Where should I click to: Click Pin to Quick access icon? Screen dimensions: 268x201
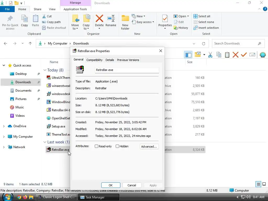[x=10, y=19]
